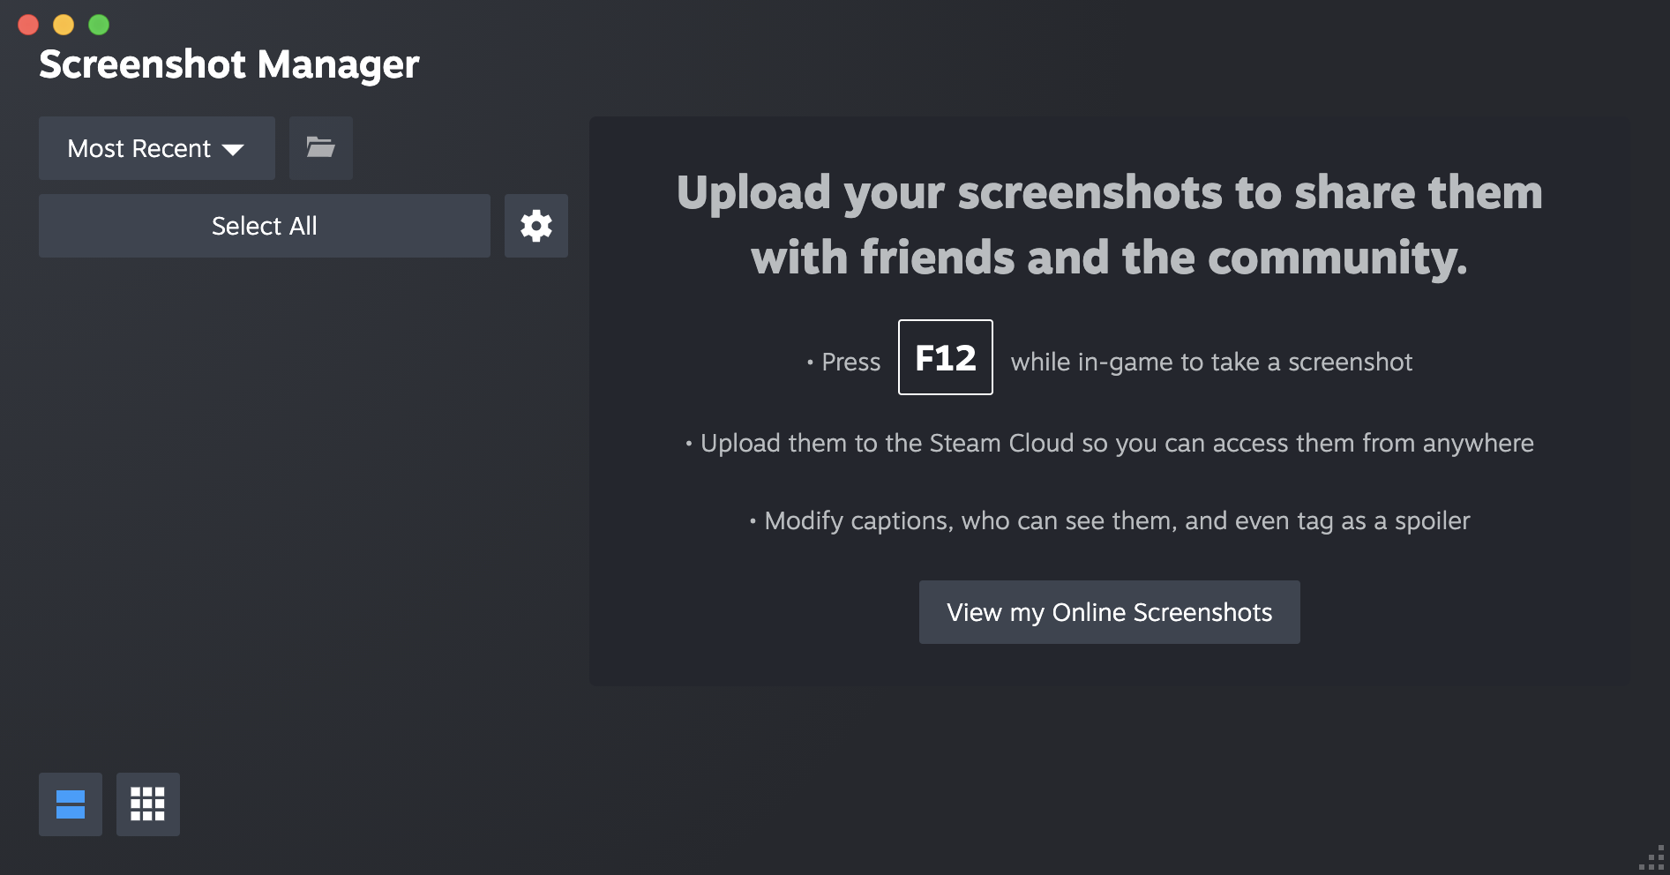The width and height of the screenshot is (1670, 875).
Task: Click the "Press" label before F12
Action: click(850, 362)
